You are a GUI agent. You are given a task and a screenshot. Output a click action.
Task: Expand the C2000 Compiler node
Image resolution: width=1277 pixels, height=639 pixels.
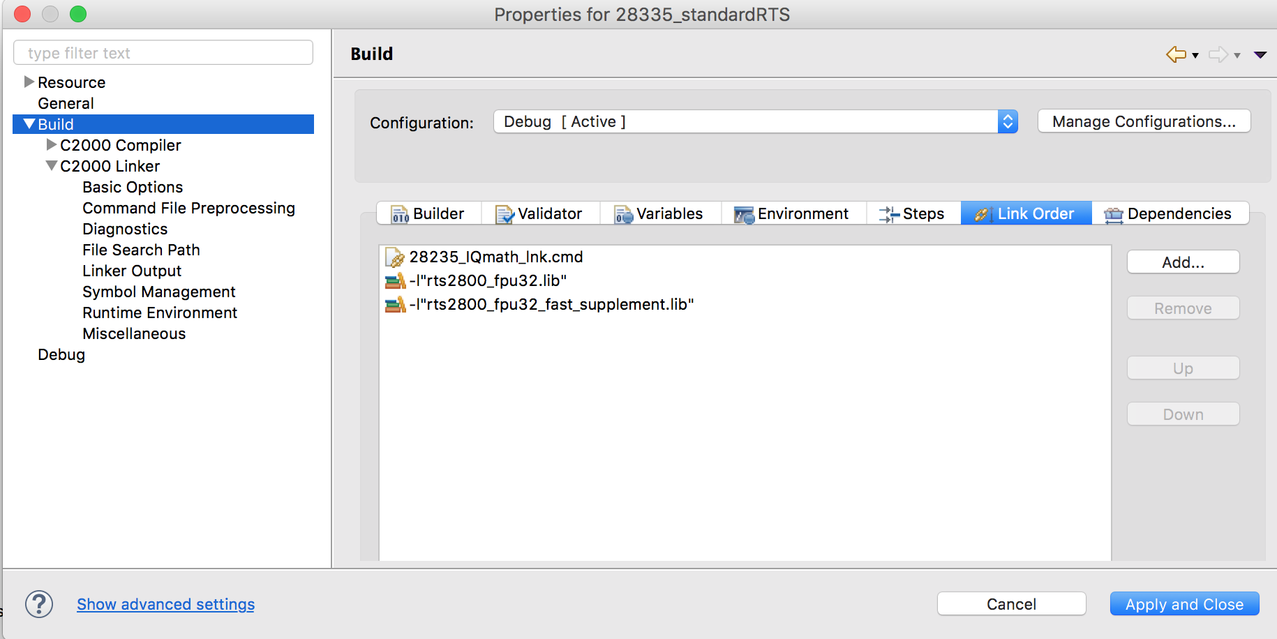(x=51, y=145)
